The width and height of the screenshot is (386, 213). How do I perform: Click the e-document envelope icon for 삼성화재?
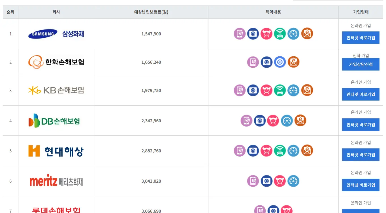[x=307, y=34]
